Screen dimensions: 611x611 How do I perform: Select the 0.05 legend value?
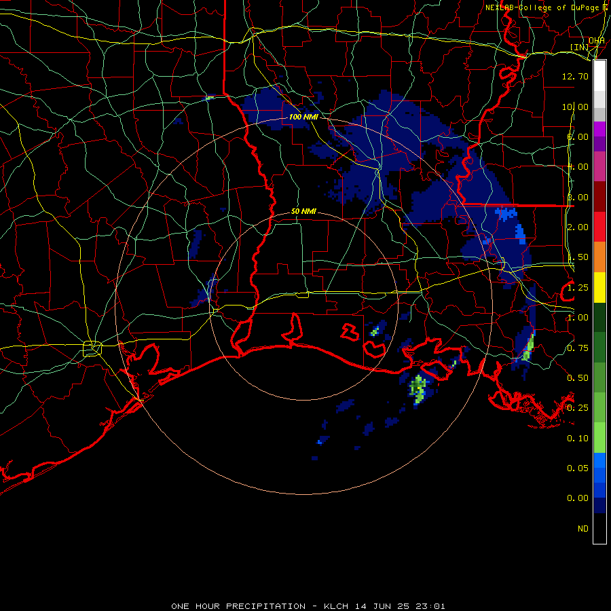578,468
